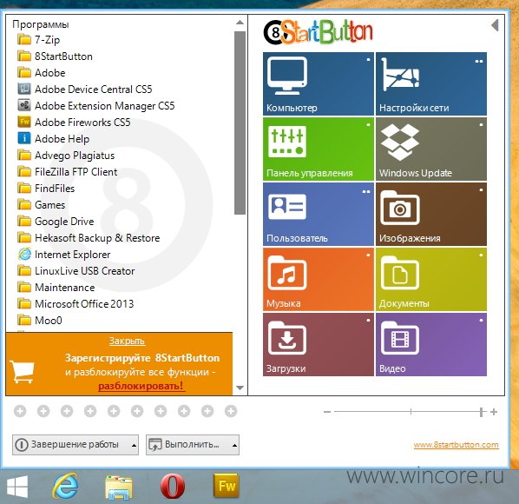Open Opera from the taskbar
The height and width of the screenshot is (504, 519).
click(172, 487)
